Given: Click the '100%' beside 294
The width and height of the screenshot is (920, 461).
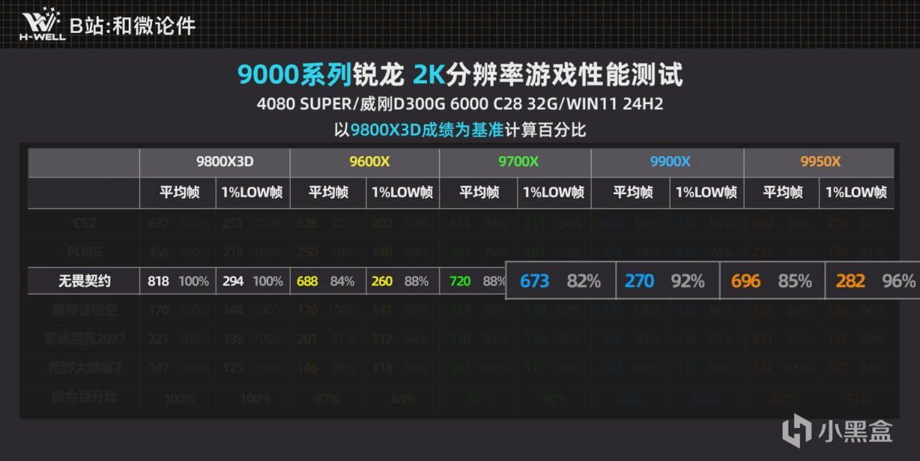Looking at the screenshot, I should click(x=269, y=281).
